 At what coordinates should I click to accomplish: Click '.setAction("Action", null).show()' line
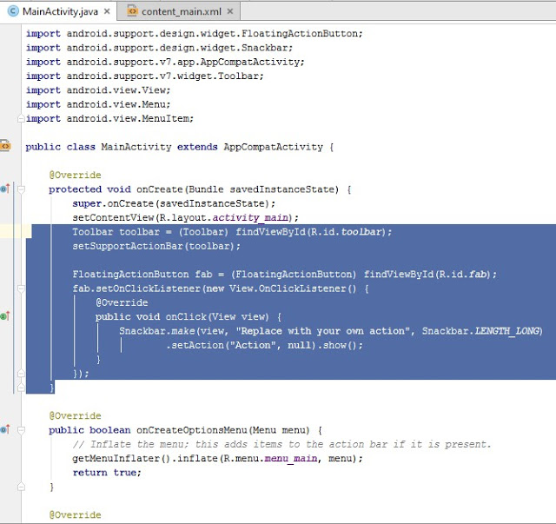tap(264, 345)
